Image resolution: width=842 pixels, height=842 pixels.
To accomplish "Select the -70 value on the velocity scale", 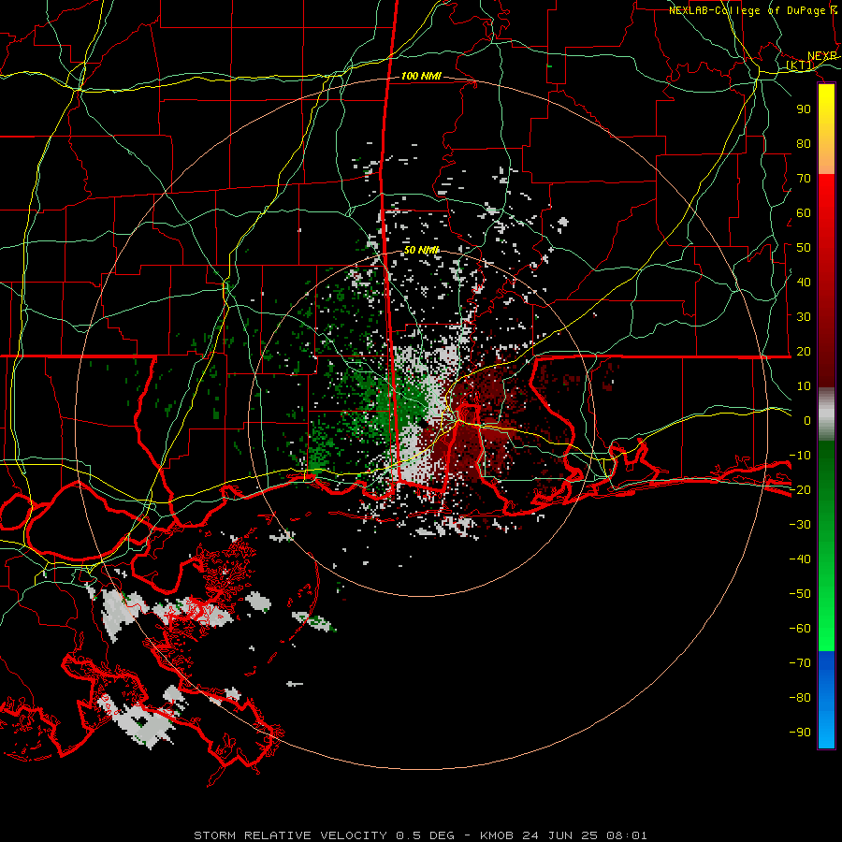I will point(800,663).
